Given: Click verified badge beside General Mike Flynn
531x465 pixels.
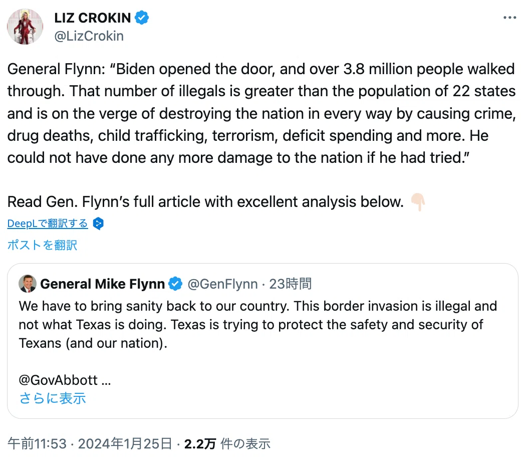Looking at the screenshot, I should (175, 284).
